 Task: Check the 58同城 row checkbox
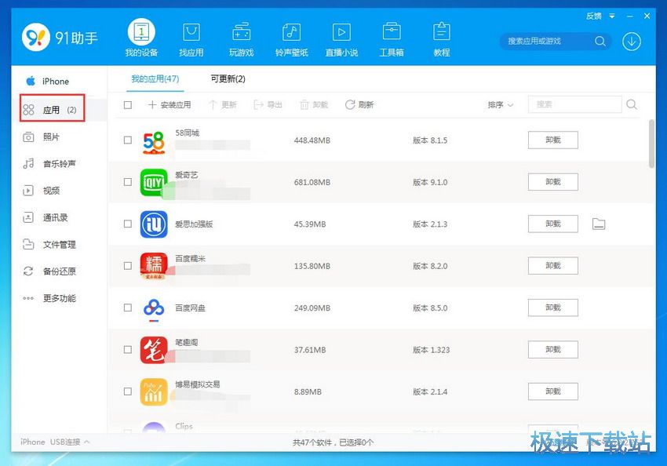point(128,140)
